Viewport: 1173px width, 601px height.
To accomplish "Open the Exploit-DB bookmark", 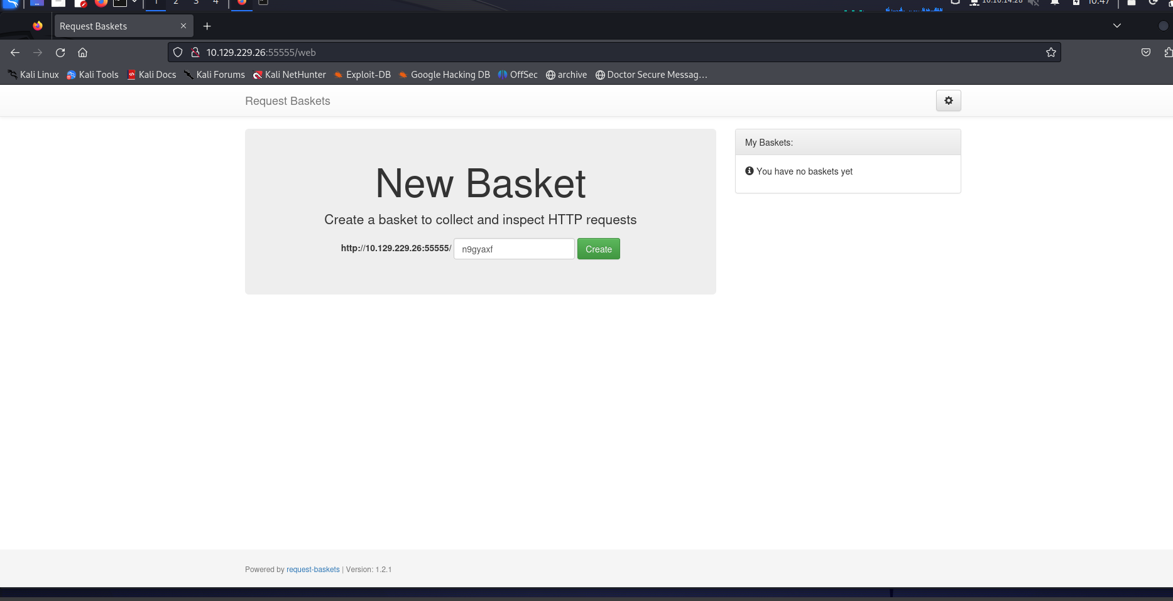I will (362, 75).
